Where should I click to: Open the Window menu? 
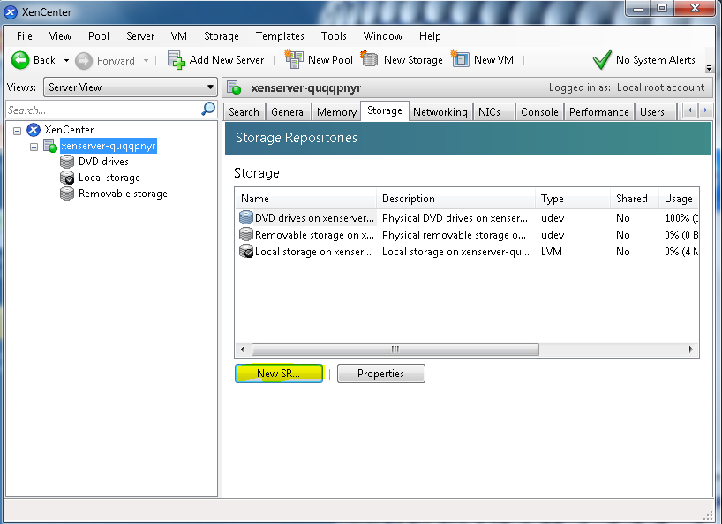(x=383, y=36)
